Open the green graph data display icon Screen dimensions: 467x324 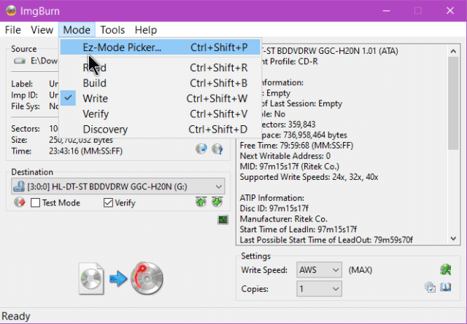[223, 220]
